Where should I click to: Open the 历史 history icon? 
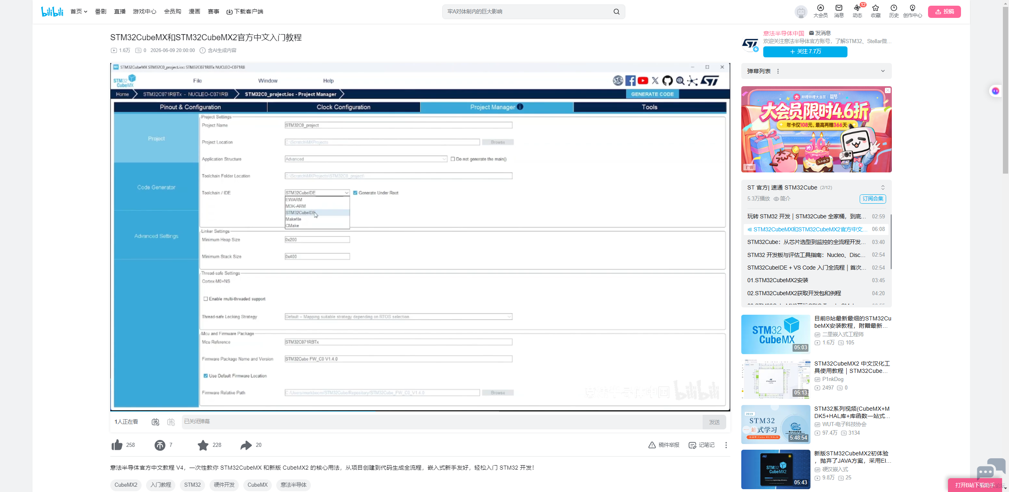click(893, 11)
